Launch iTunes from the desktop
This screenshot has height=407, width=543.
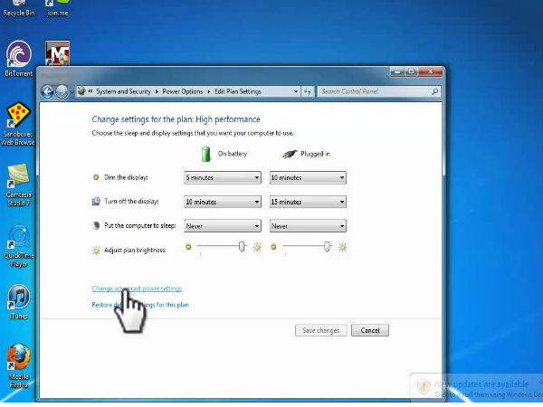click(18, 298)
